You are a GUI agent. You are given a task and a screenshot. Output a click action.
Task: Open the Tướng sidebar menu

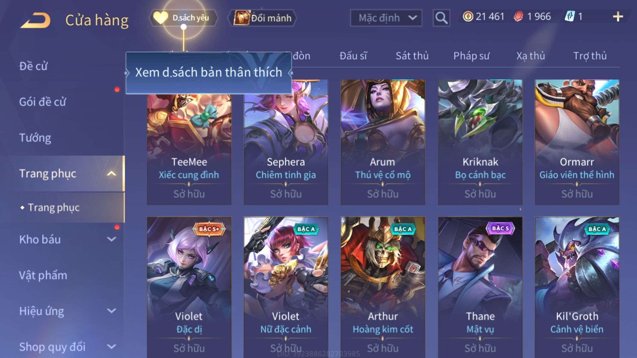click(35, 138)
